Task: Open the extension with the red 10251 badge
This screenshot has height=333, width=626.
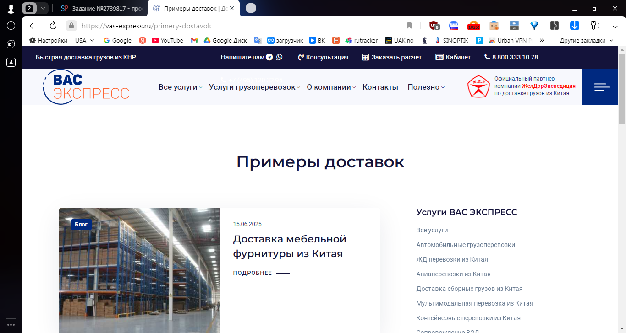Action: click(x=473, y=26)
